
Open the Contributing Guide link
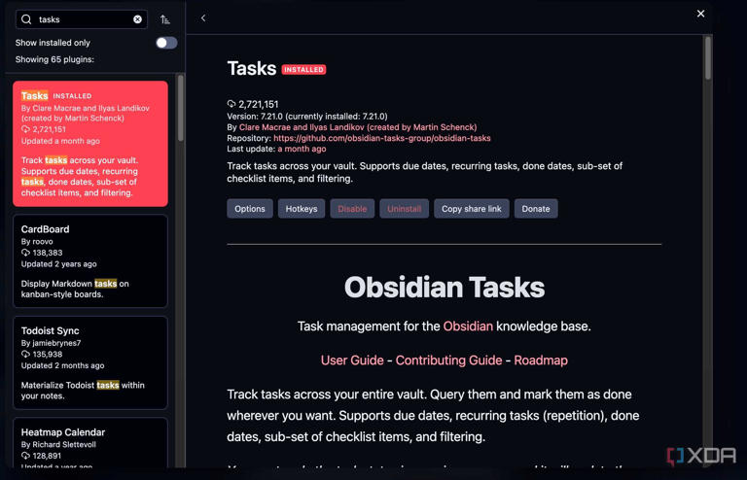[x=448, y=360]
